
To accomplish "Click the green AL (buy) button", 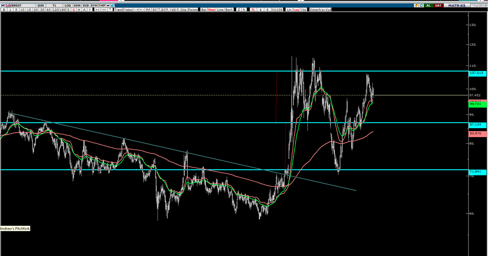I will click(429, 6).
